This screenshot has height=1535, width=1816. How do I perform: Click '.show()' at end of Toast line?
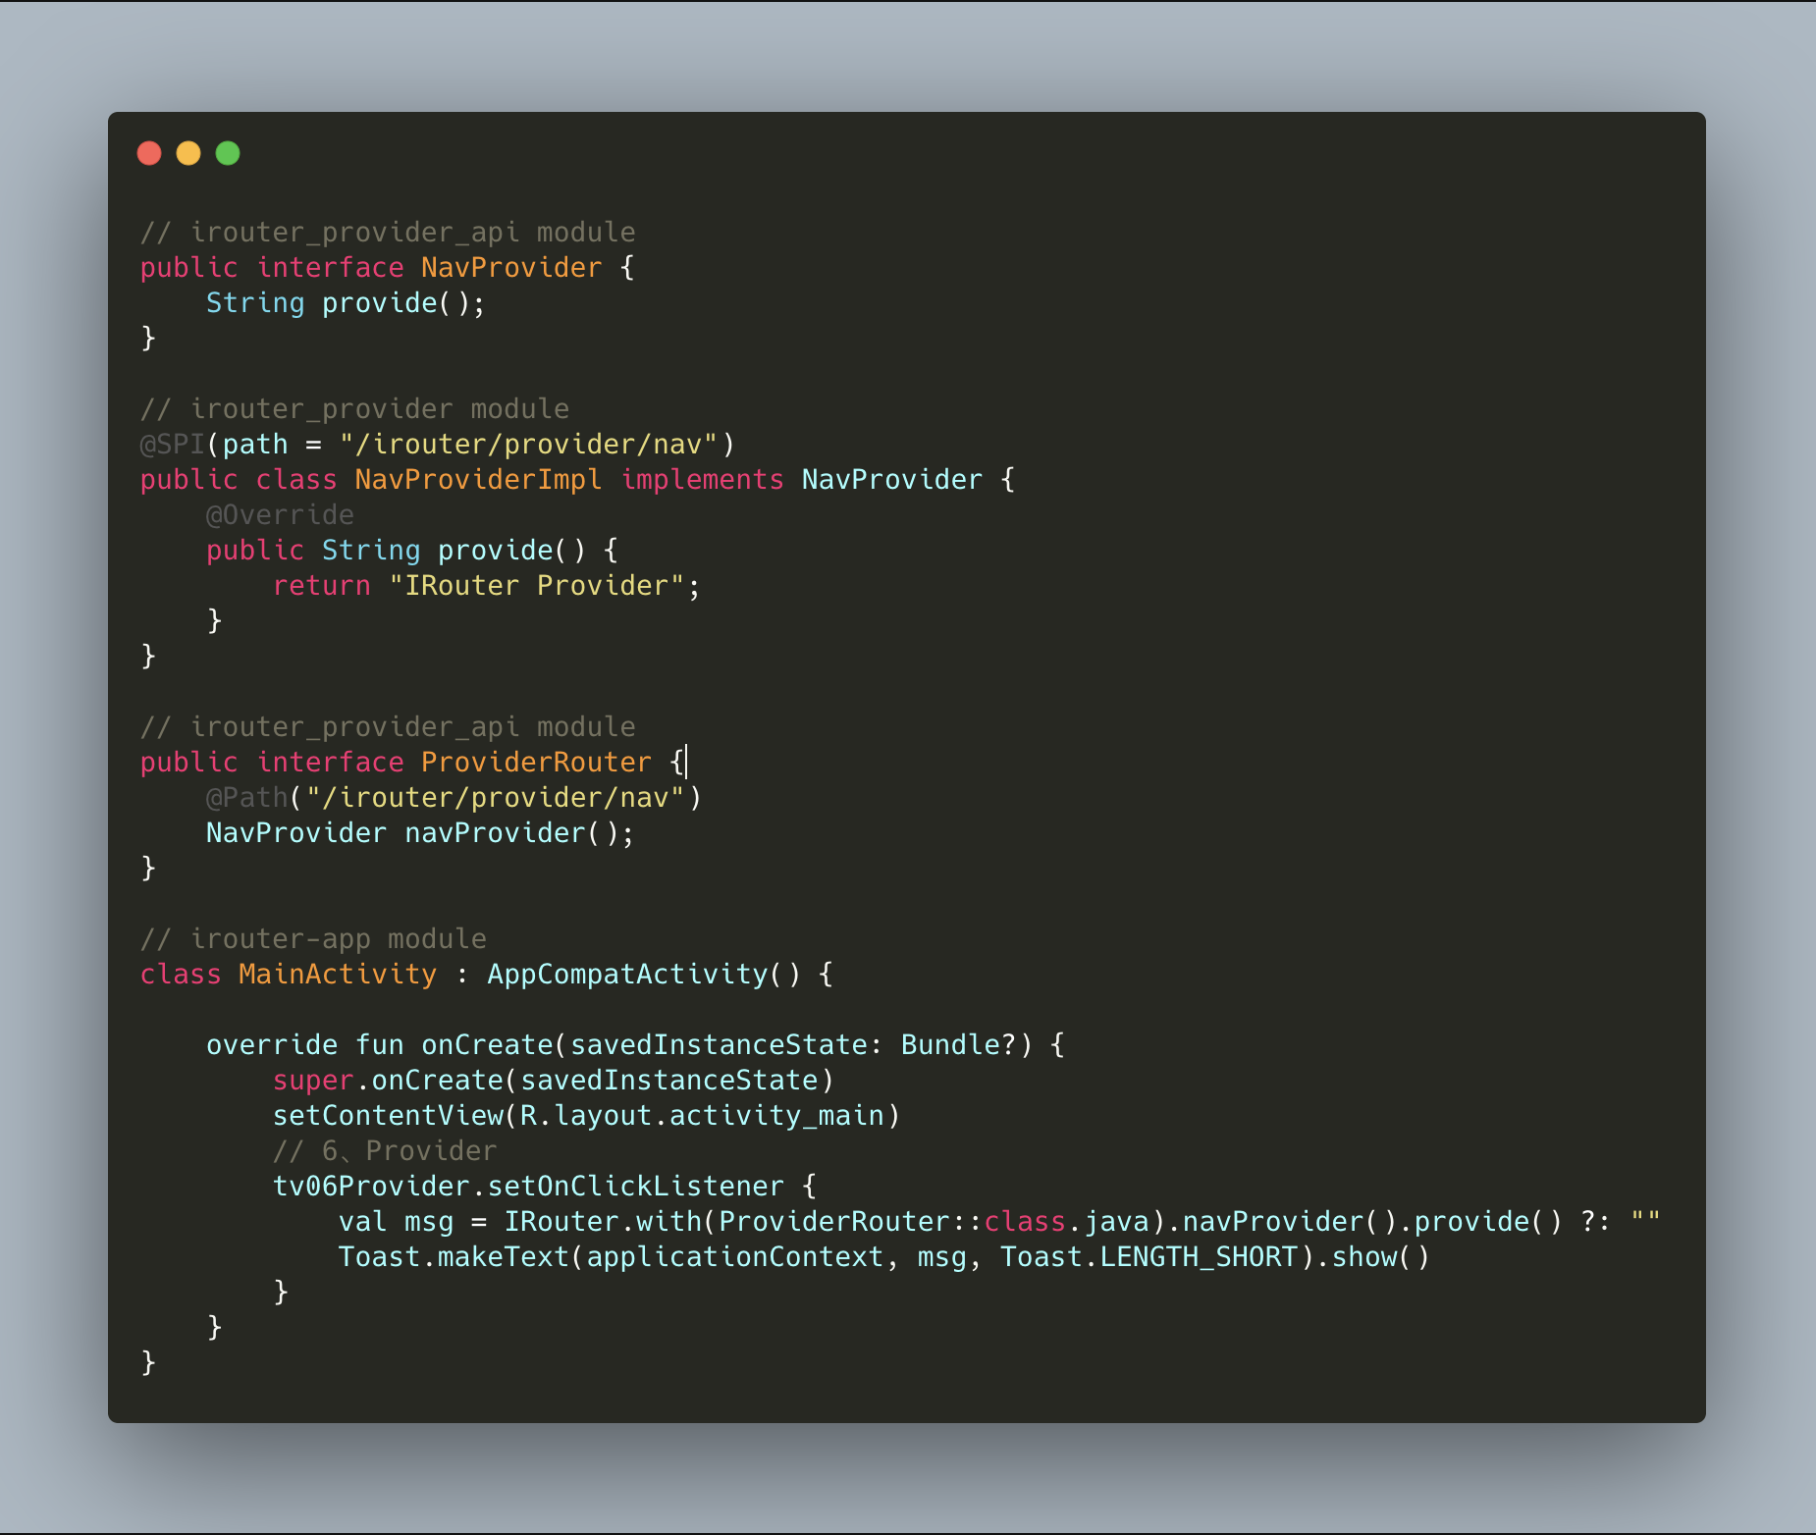click(x=1372, y=1257)
